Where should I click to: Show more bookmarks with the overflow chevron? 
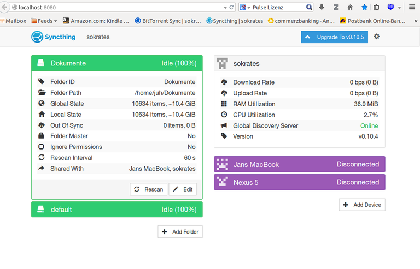point(416,21)
